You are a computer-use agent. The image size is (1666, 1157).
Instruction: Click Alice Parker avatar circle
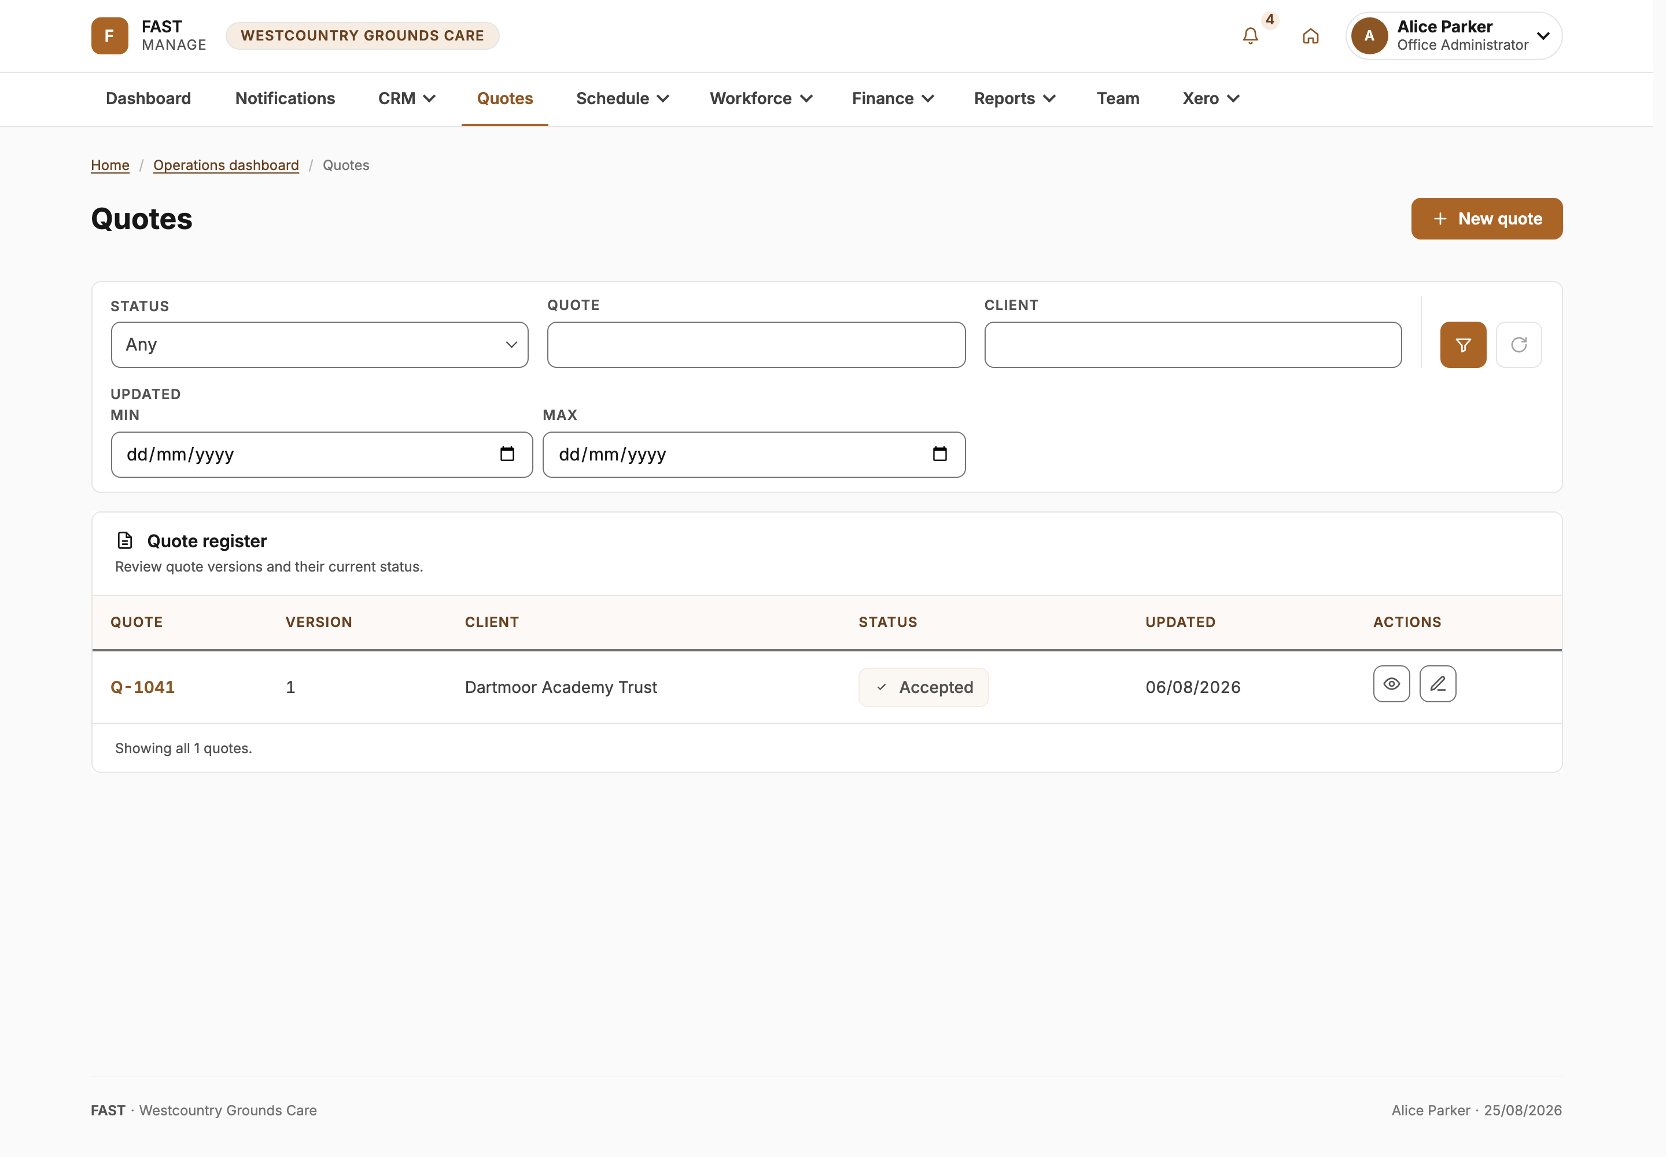1369,35
